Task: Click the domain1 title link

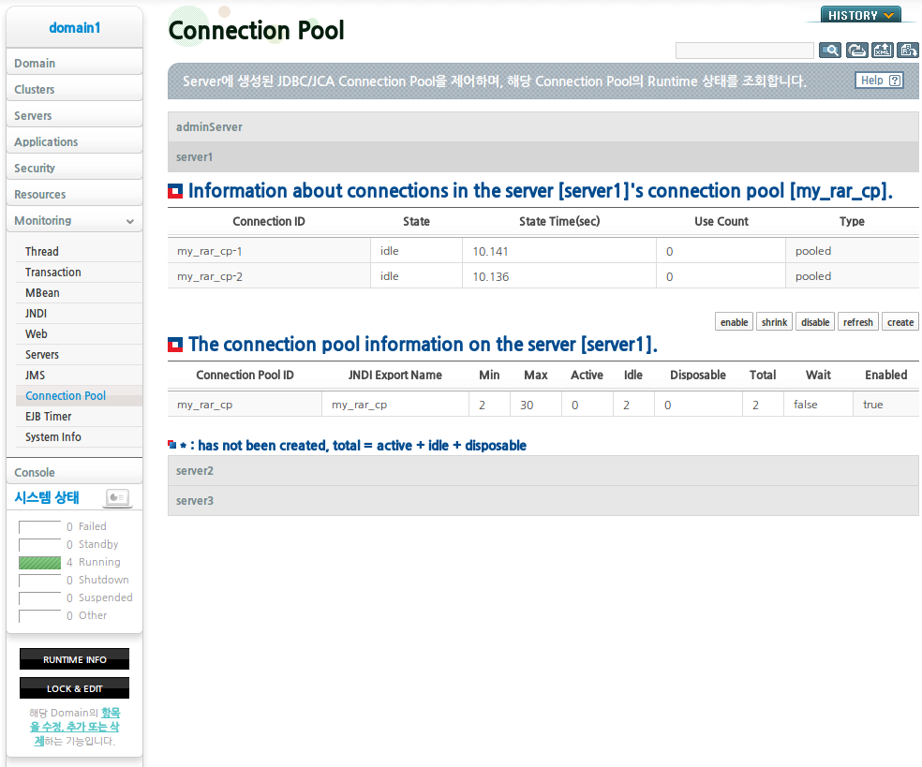Action: pyautogui.click(x=75, y=27)
